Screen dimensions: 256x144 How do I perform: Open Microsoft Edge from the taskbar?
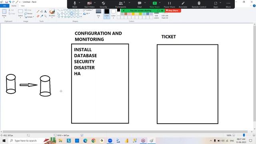[85, 140]
